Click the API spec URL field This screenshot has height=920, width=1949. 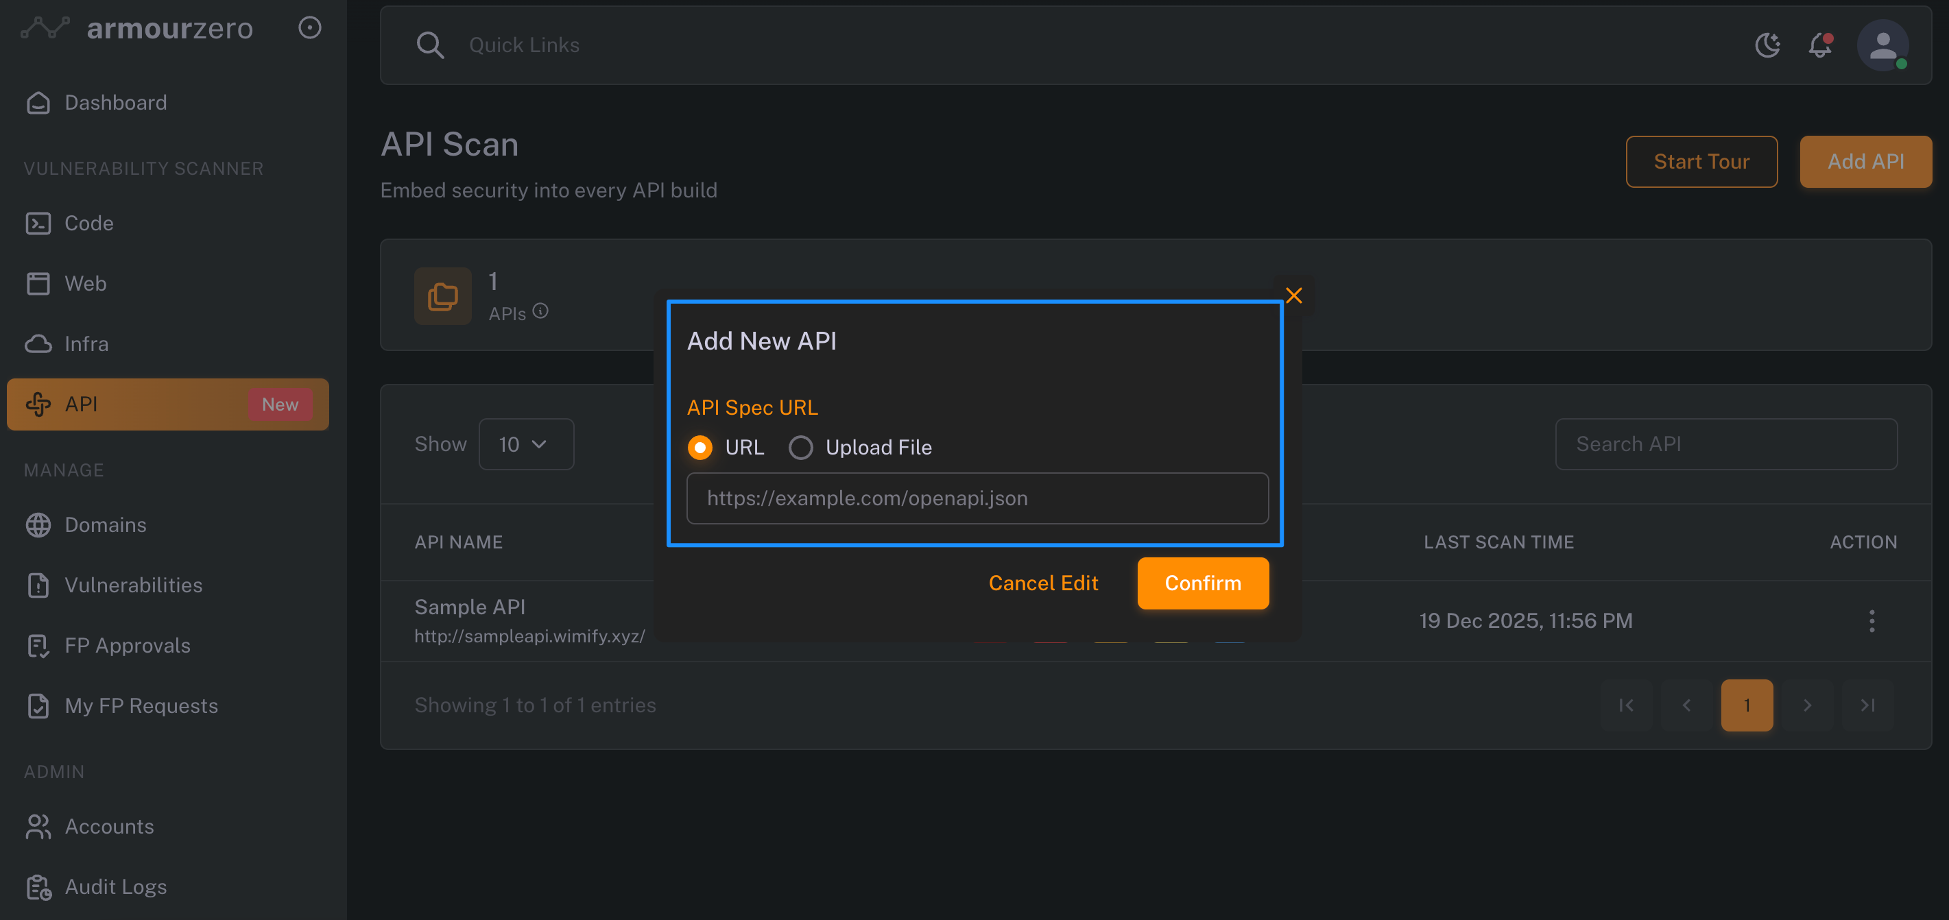click(x=977, y=498)
